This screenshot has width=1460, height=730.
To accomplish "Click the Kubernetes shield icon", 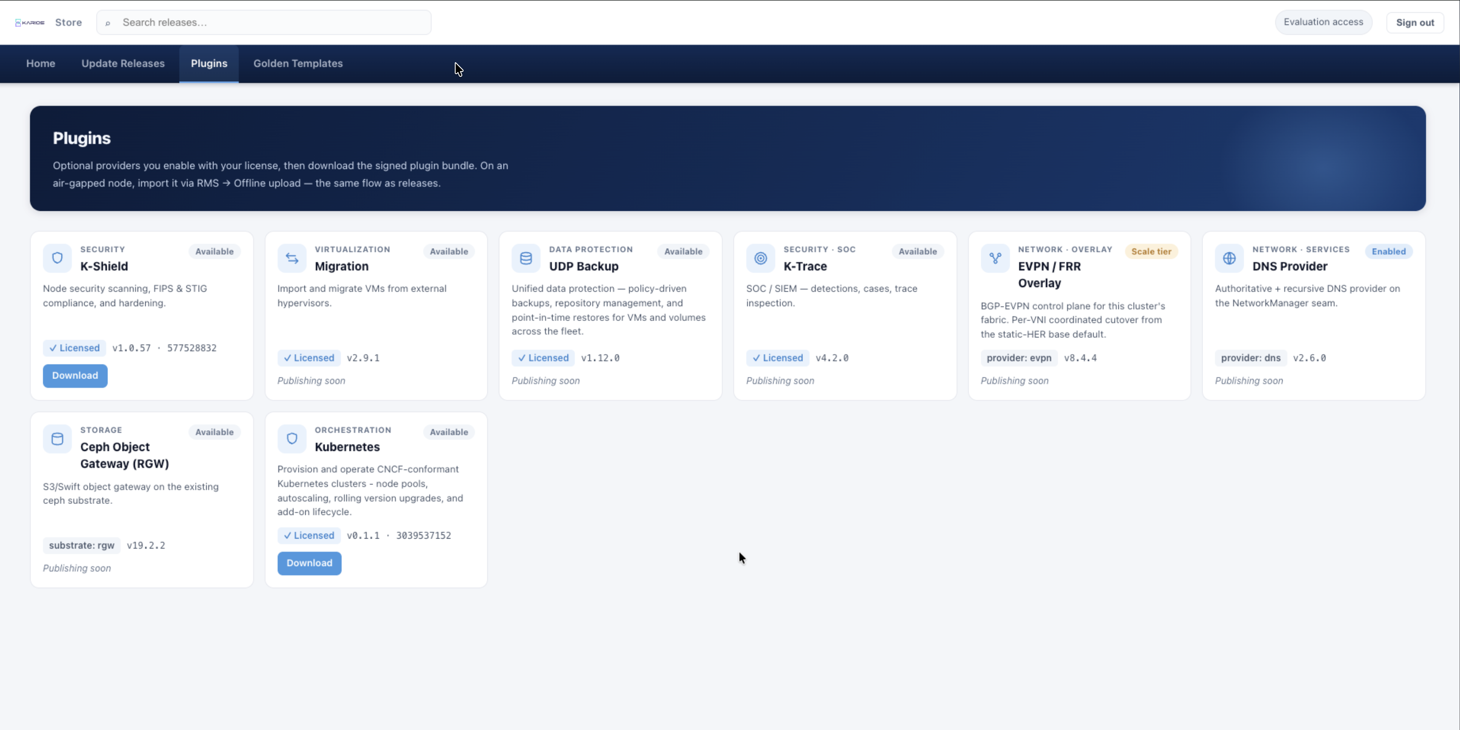I will [292, 439].
